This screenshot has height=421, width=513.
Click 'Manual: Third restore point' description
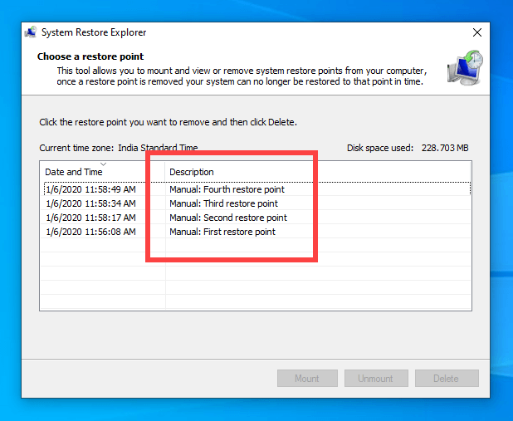(x=223, y=203)
